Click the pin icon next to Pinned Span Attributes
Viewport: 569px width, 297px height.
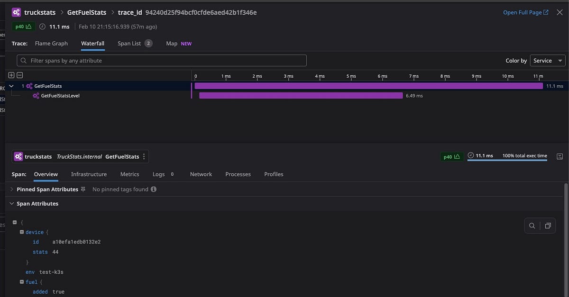coord(83,189)
